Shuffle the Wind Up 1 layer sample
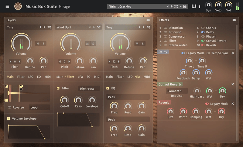The width and height of the screenshot is (243, 147). [99, 27]
